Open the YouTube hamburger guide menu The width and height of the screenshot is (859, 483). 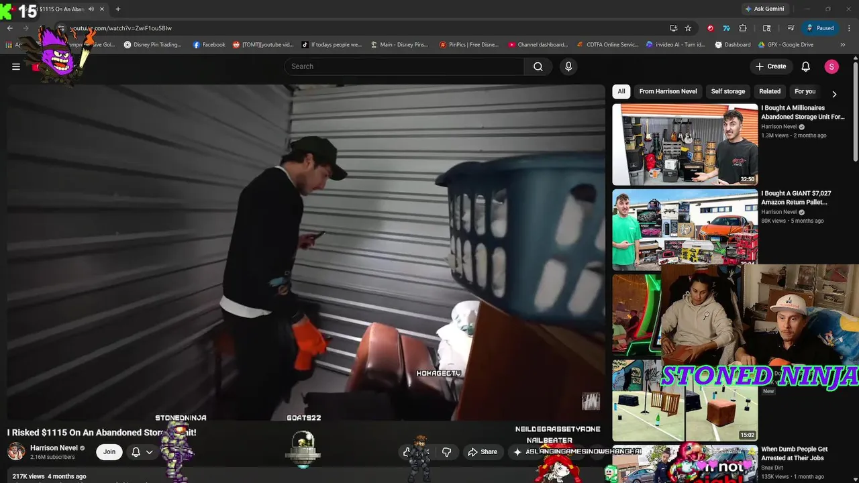16,66
